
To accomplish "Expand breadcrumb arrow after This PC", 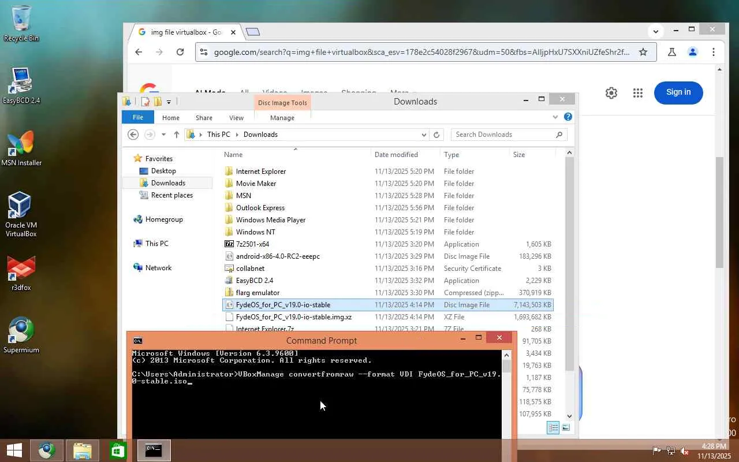I will (237, 135).
